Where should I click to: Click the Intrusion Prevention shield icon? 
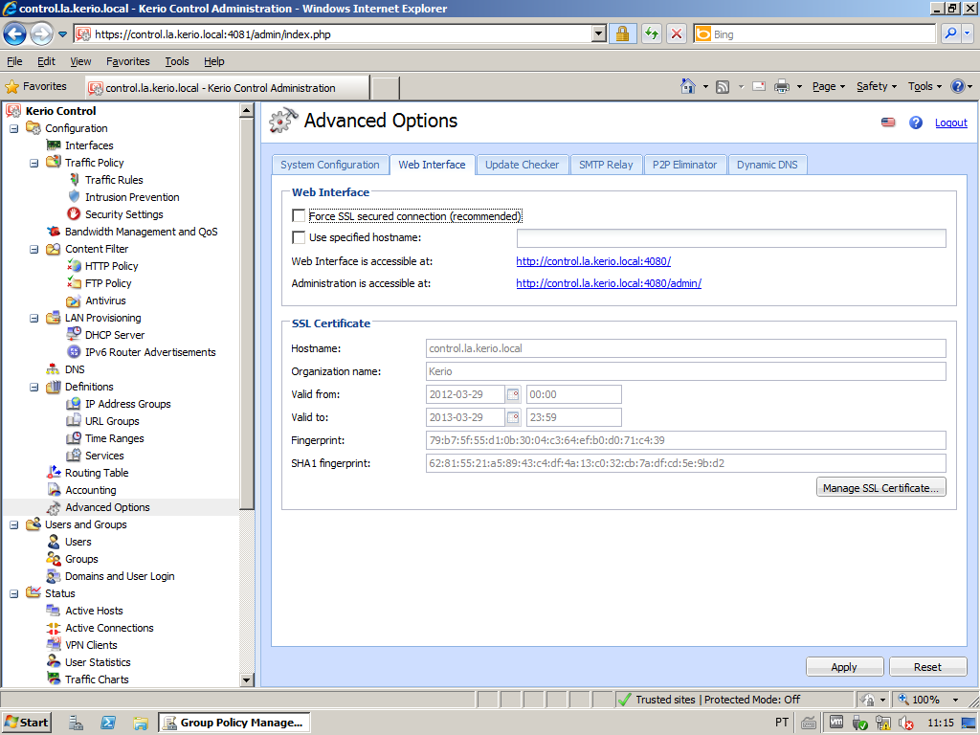(74, 197)
